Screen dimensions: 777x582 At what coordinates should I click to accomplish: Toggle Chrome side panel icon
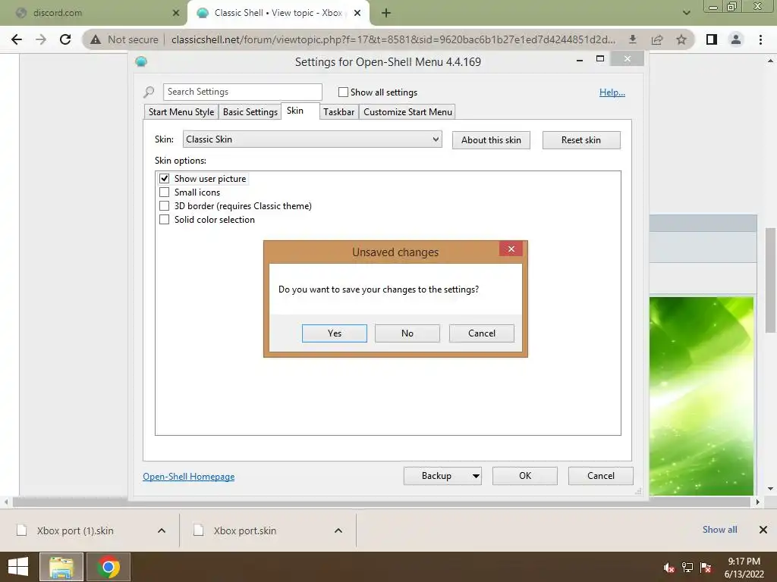coord(712,39)
